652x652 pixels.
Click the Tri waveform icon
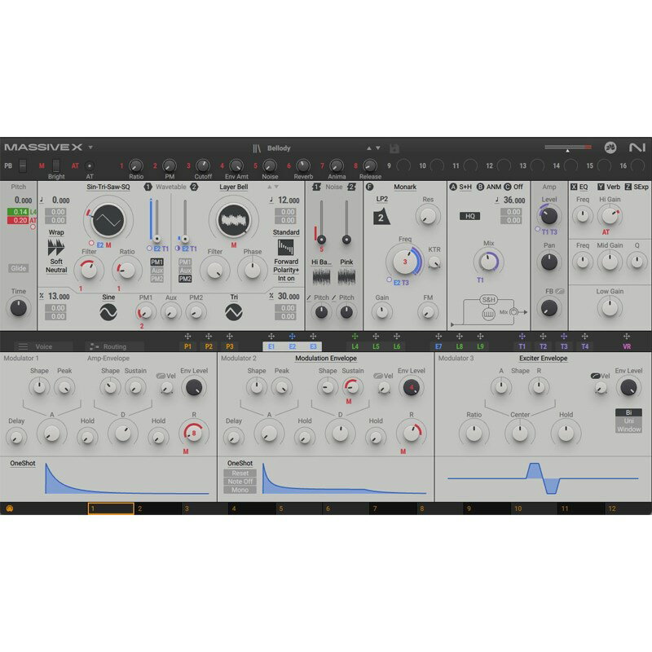coord(235,311)
